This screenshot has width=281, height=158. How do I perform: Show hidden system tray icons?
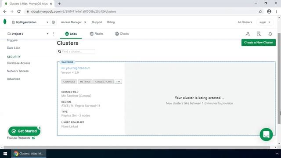tap(277, 154)
